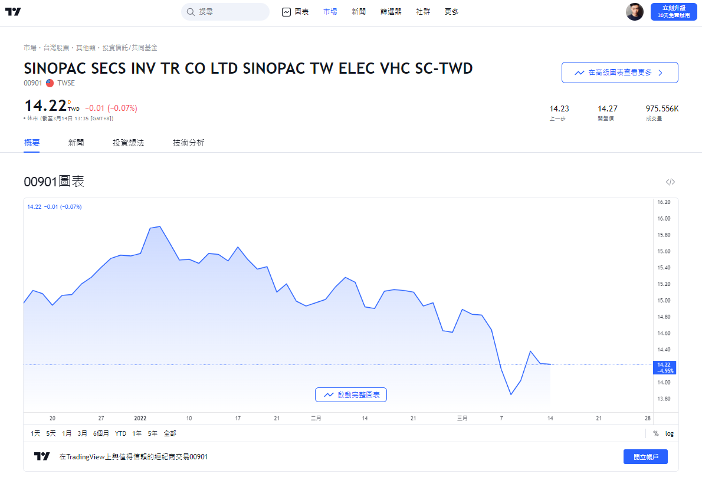Click the search magnifier icon
Viewport: 702px width, 477px height.
point(191,12)
